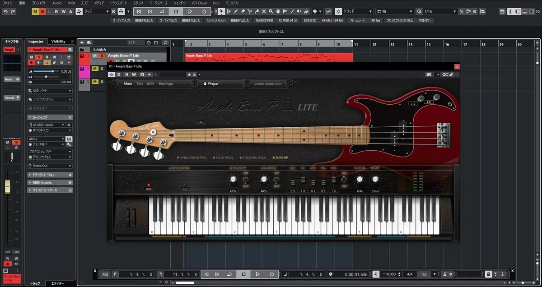Toggle Inspector monitor speaker button
This screenshot has width=542, height=287.
tap(38, 63)
